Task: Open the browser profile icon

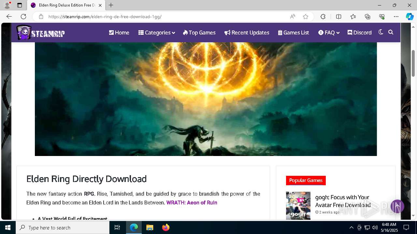Action: pyautogui.click(x=7, y=5)
